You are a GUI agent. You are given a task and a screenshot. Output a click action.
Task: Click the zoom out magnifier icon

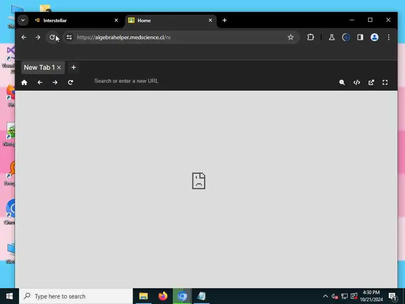[x=342, y=82]
